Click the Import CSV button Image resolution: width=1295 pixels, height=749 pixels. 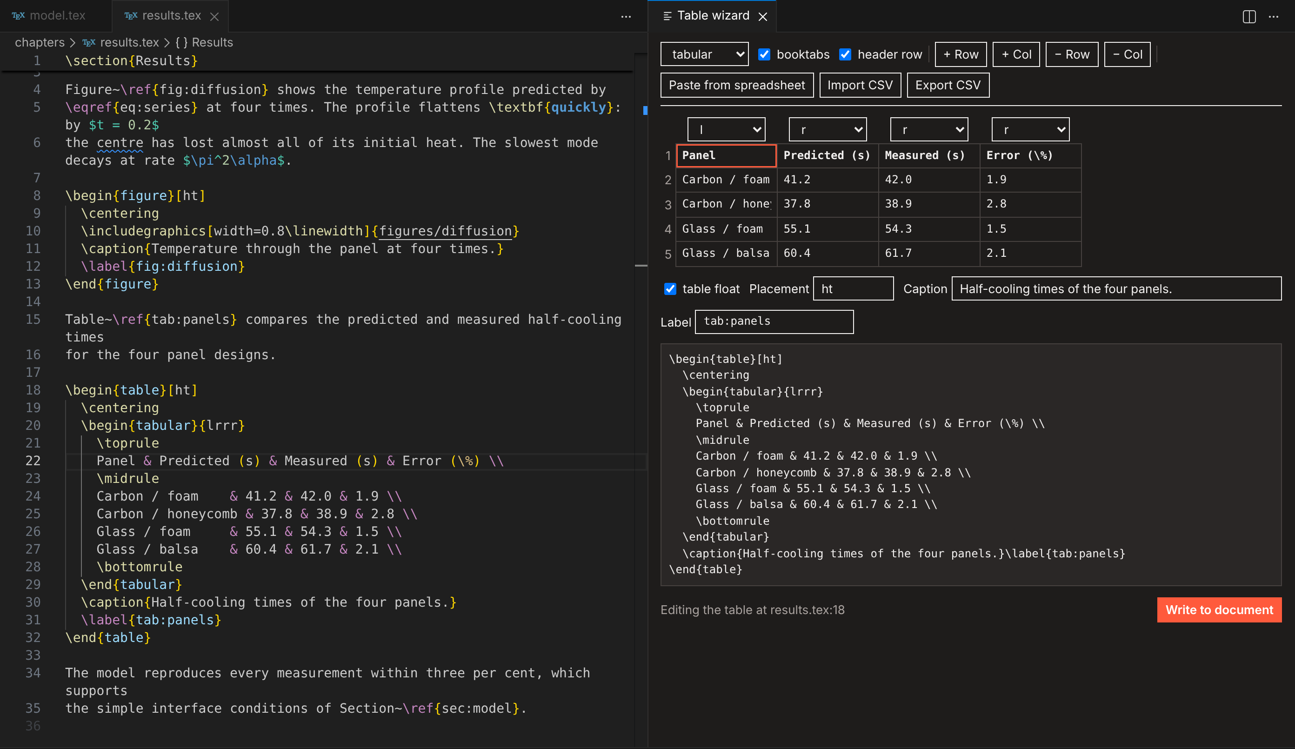tap(860, 85)
